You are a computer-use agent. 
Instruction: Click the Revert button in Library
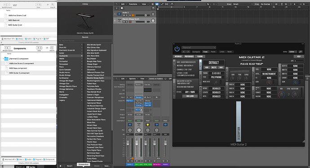point(70,166)
